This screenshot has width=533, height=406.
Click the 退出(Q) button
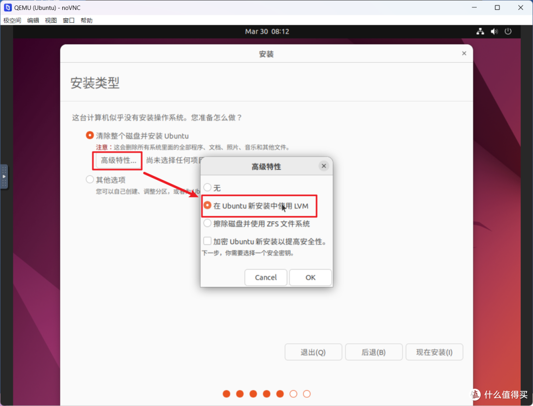[x=313, y=352]
